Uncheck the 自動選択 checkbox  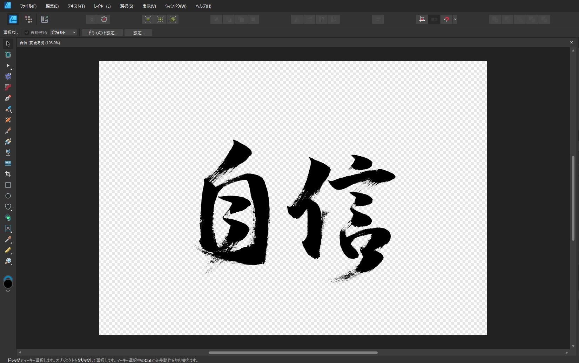point(27,33)
